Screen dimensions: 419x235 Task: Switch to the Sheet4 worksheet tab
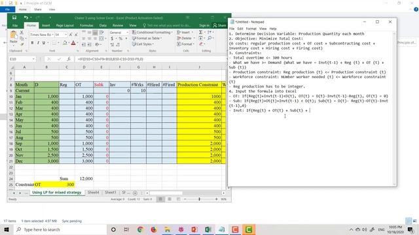click(93, 193)
